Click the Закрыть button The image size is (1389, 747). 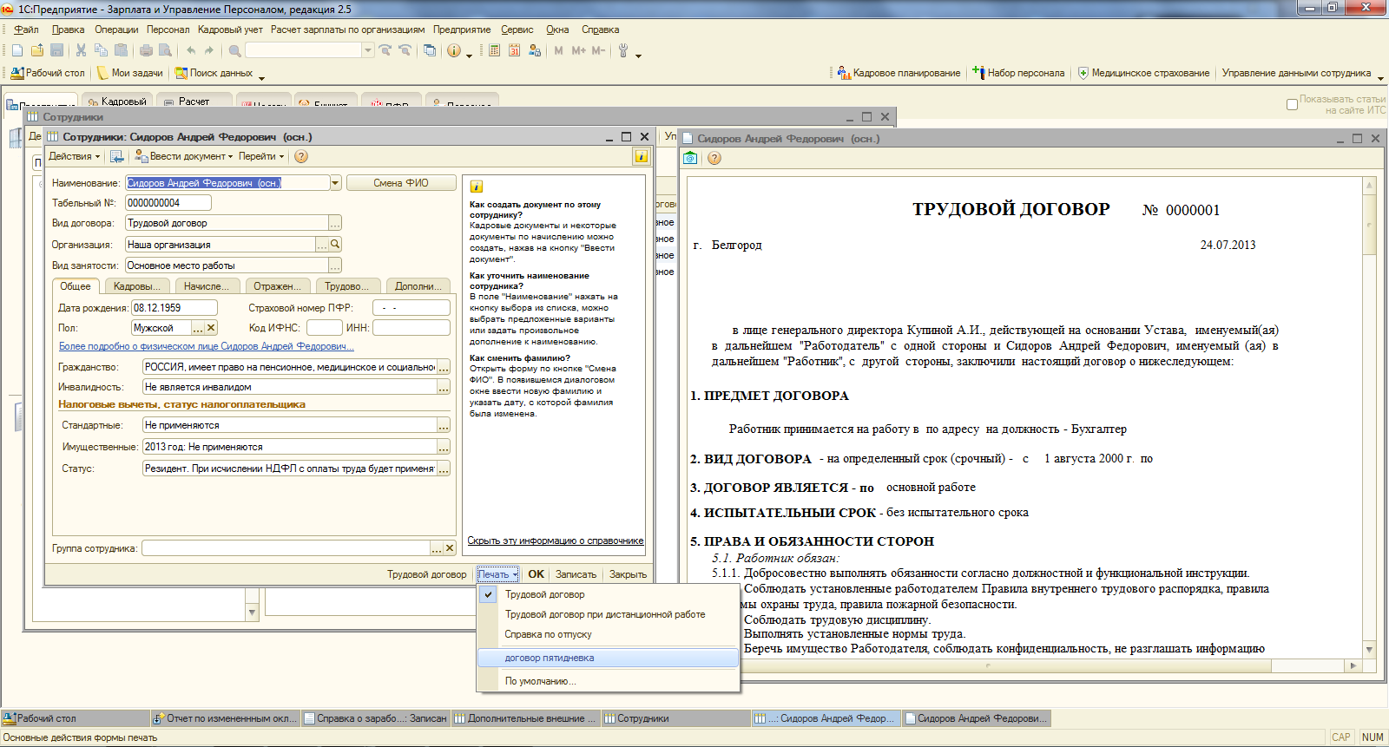(x=628, y=574)
